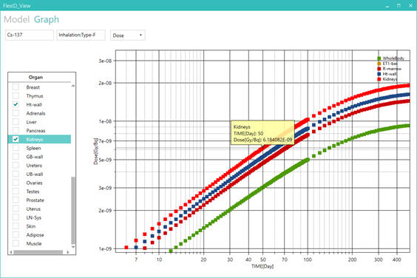The height and width of the screenshot is (278, 417).
Task: Click the Kidneys red legend marker
Action: click(379, 79)
